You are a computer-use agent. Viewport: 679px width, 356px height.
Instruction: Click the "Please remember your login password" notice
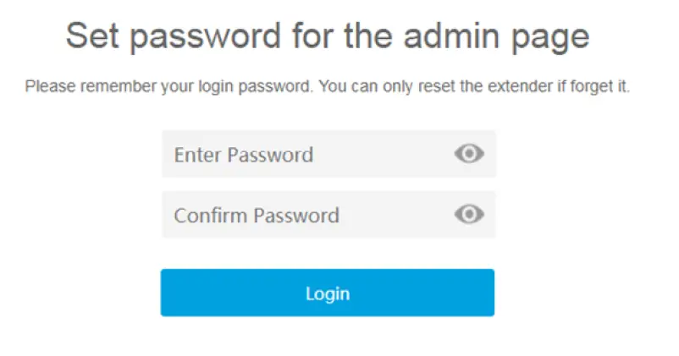pos(328,86)
